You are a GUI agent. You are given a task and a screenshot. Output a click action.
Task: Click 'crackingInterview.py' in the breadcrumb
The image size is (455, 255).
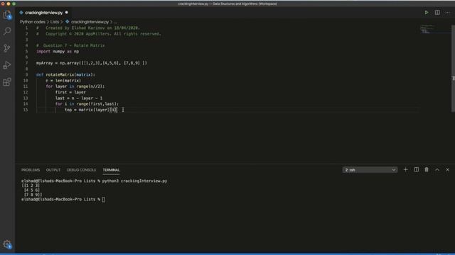(x=90, y=22)
